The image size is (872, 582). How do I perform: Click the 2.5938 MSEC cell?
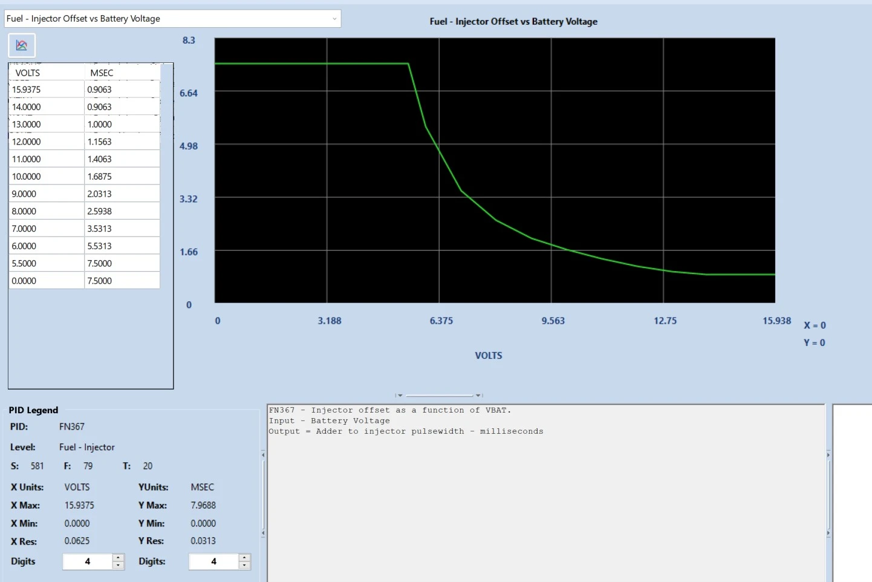pyautogui.click(x=122, y=211)
